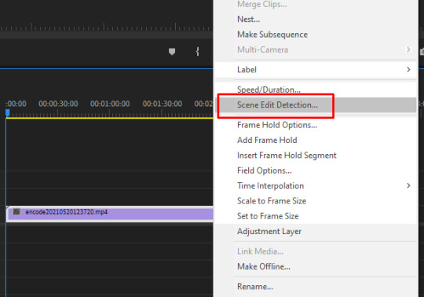Viewport: 424px width, 297px height.
Task: Click the Mark In brace icon
Action: click(x=198, y=51)
